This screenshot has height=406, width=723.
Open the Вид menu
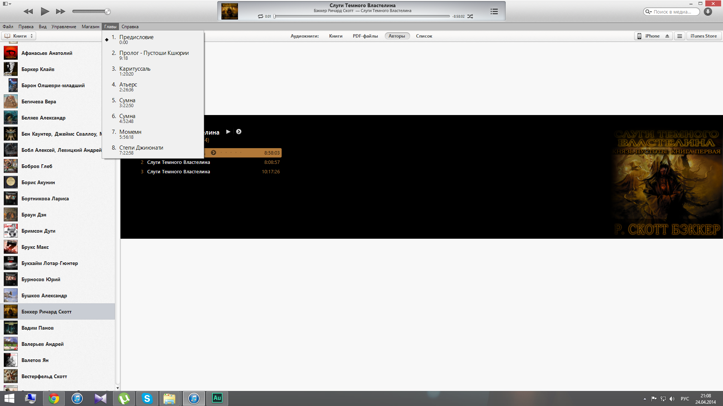[x=43, y=27]
